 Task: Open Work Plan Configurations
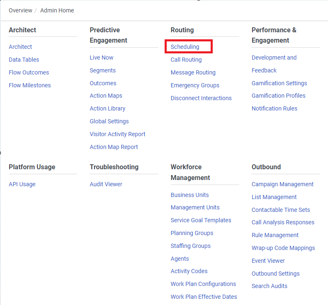click(203, 284)
